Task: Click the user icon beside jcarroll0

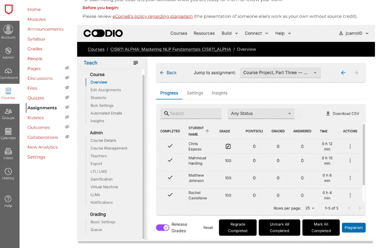Action: [341, 33]
